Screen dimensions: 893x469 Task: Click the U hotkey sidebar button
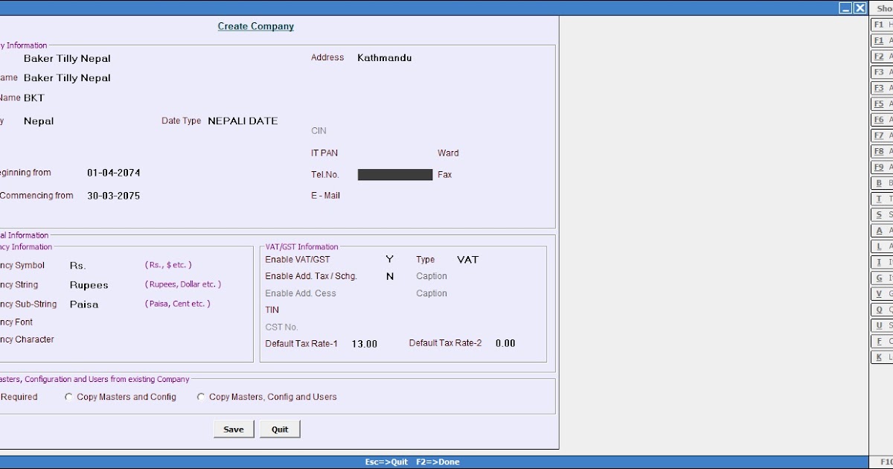coord(882,325)
